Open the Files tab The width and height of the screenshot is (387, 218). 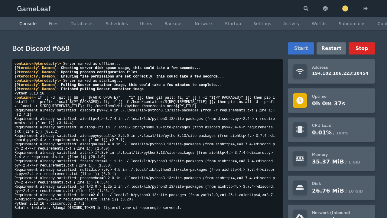click(x=54, y=24)
